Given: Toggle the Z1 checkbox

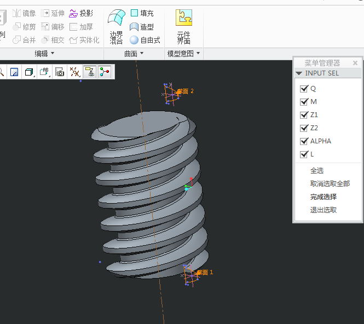Looking at the screenshot, I should tap(304, 114).
